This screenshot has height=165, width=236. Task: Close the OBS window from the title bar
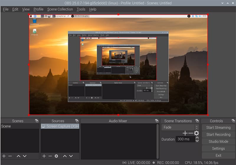(x=233, y=3)
